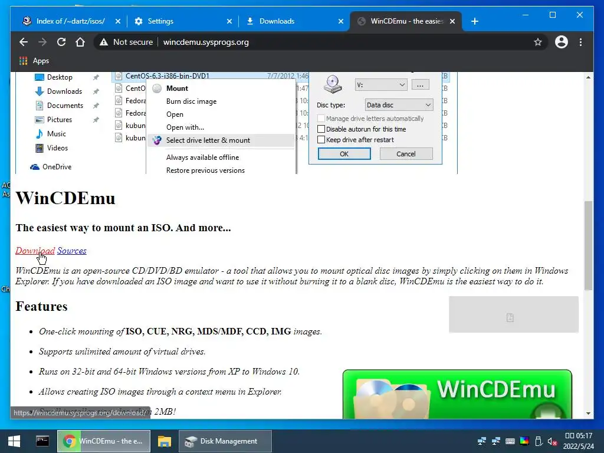Click the second network icon in system tray

(495, 441)
